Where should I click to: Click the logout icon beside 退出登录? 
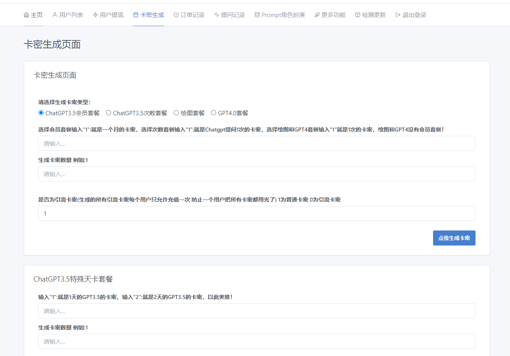tap(398, 15)
